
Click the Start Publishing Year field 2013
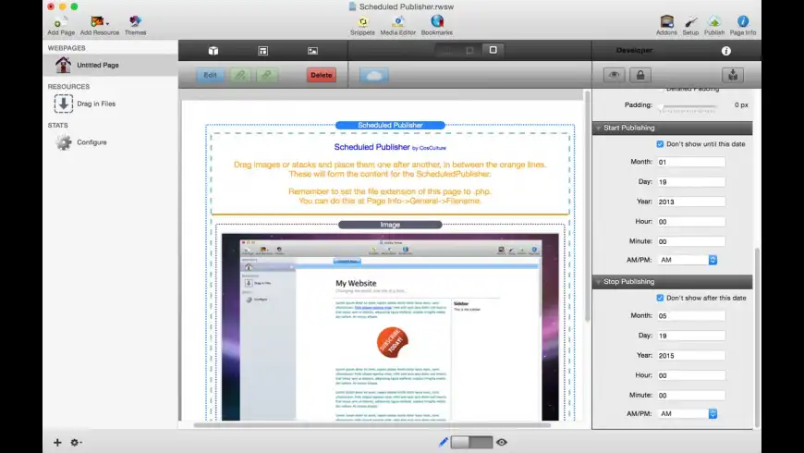click(x=691, y=202)
